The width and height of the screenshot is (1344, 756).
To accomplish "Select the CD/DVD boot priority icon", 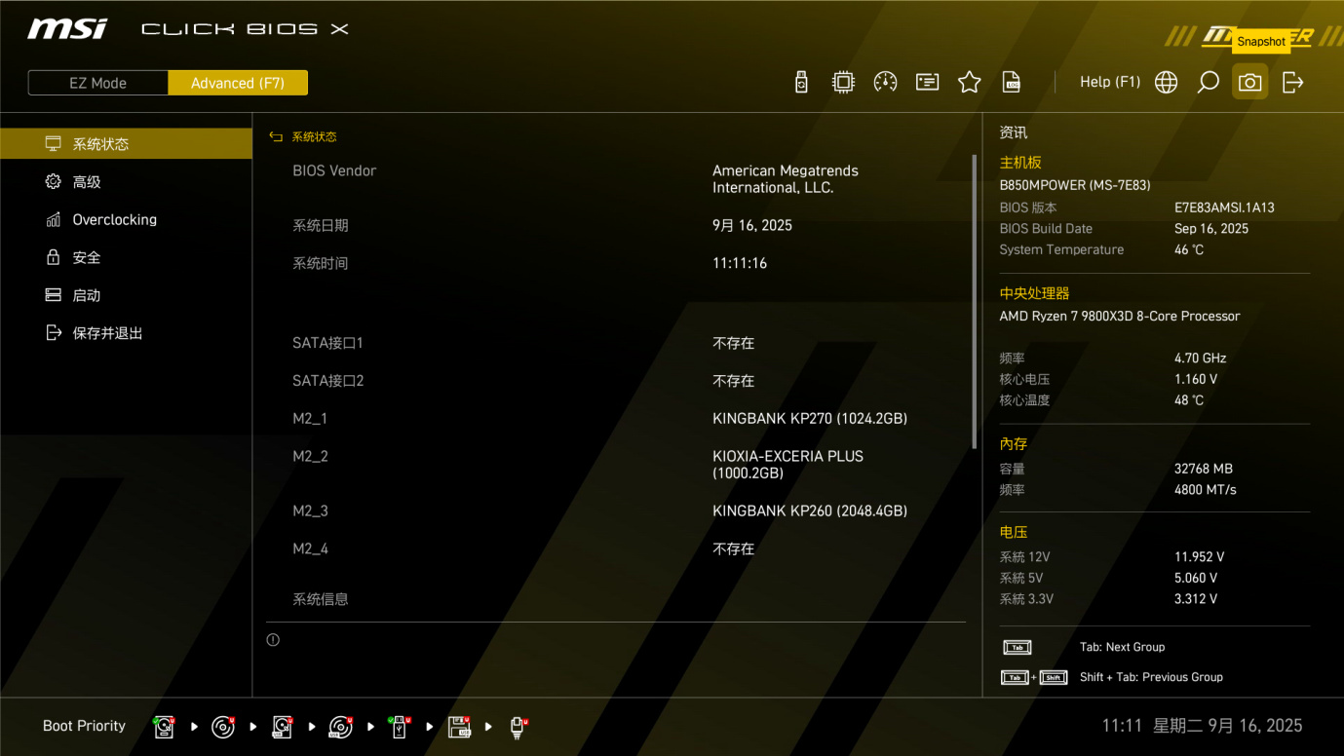I will [223, 726].
